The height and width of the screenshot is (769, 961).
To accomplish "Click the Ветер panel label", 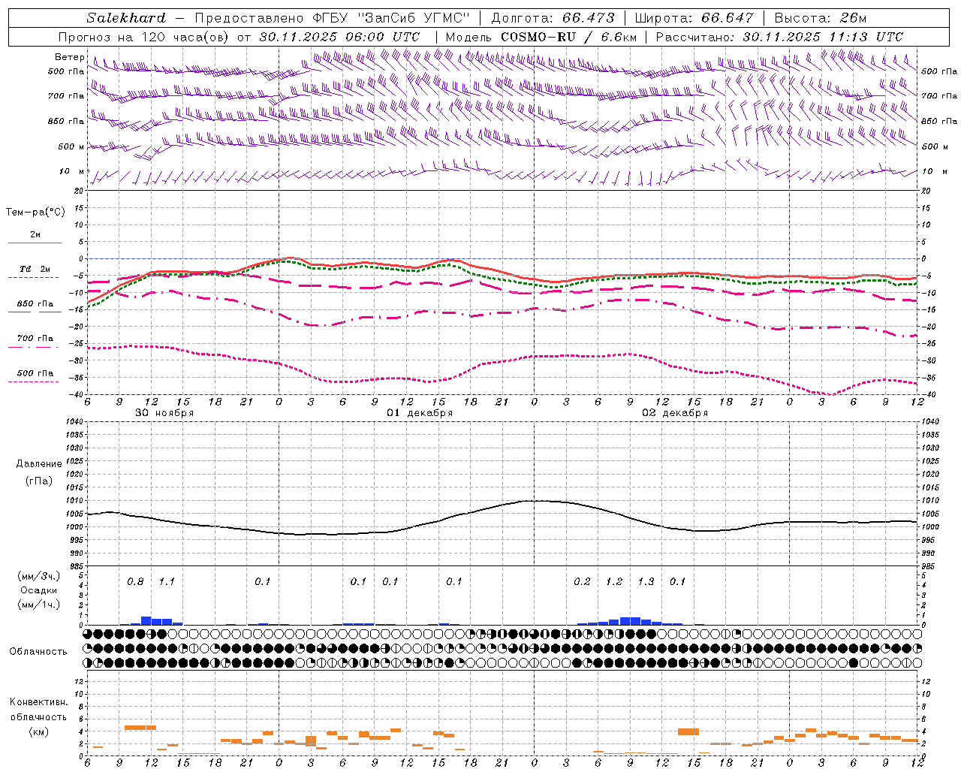I will click(69, 57).
